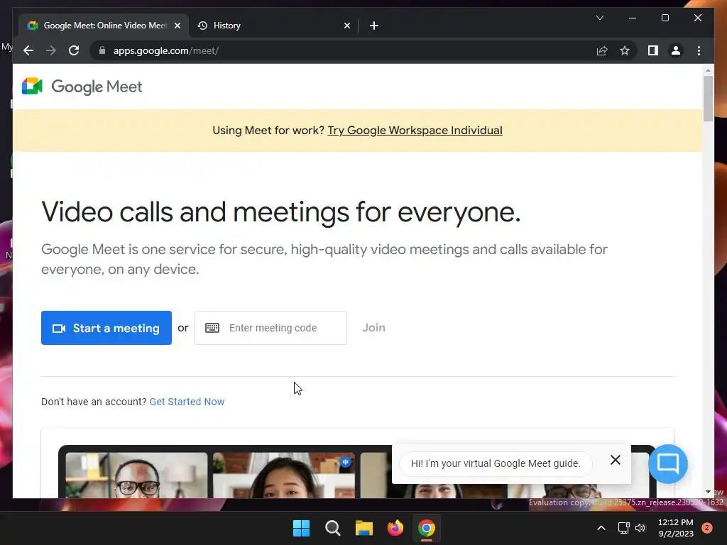This screenshot has height=545, width=727.
Task: Click the Enter meeting code field
Action: tap(270, 328)
